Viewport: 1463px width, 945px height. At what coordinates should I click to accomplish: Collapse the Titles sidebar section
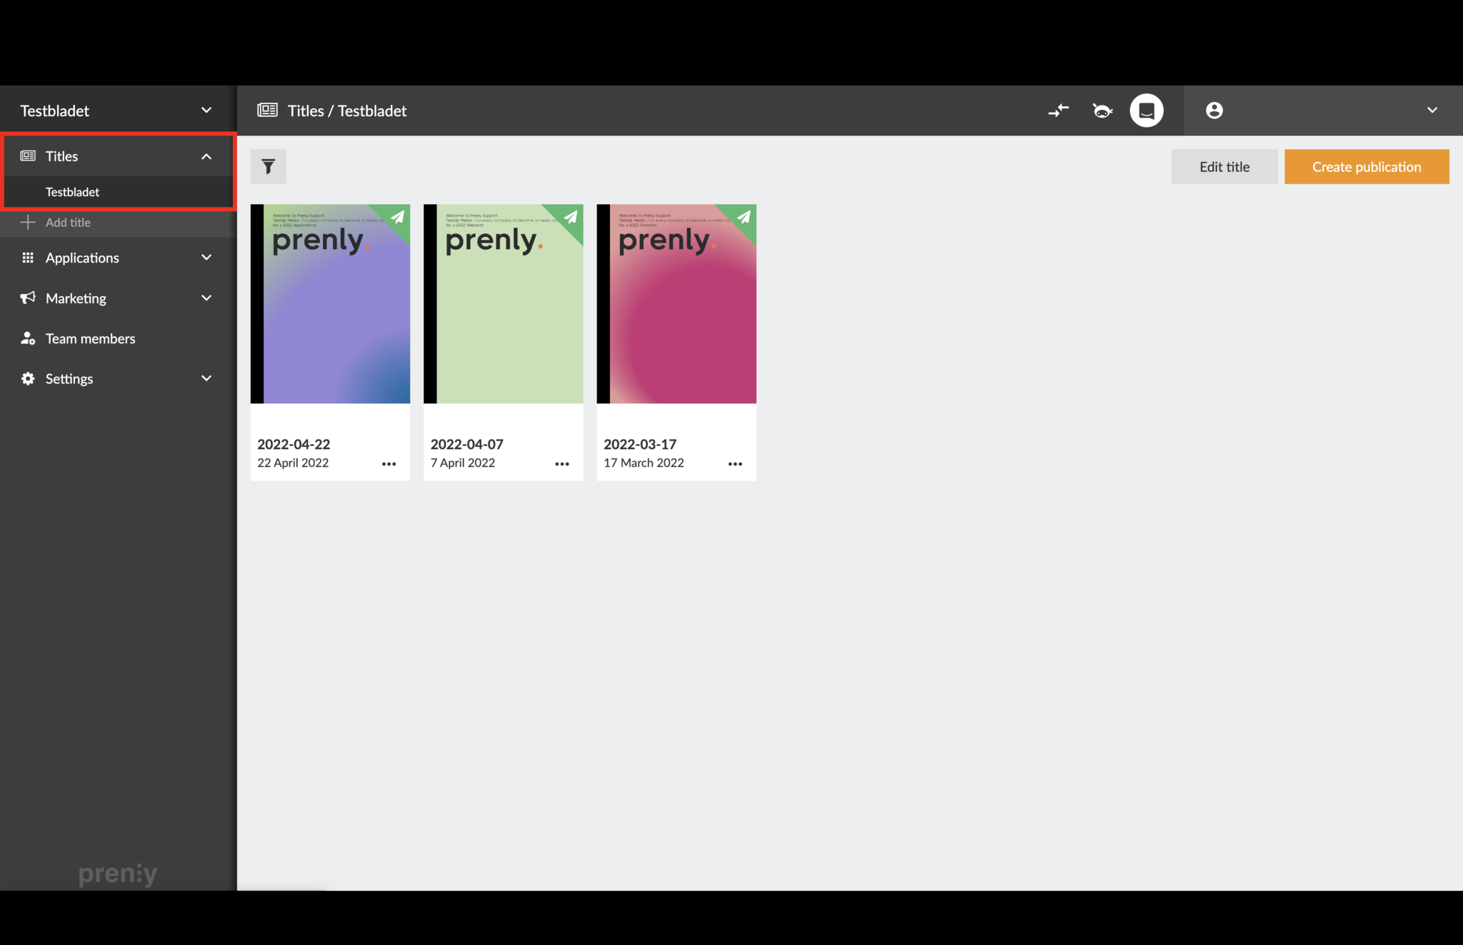(x=206, y=156)
